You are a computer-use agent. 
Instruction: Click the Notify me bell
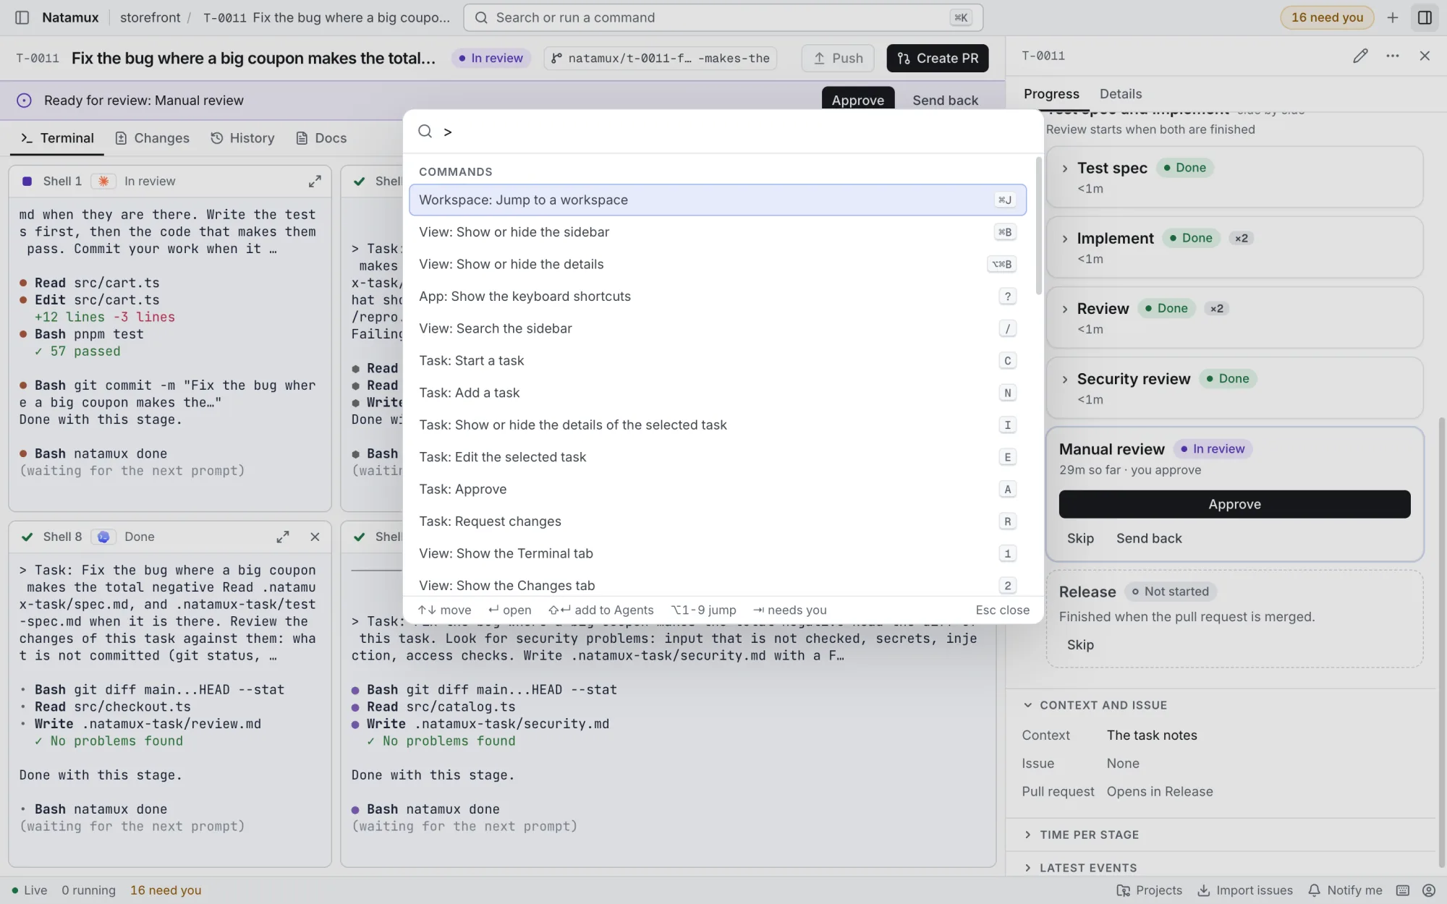[x=1345, y=890]
